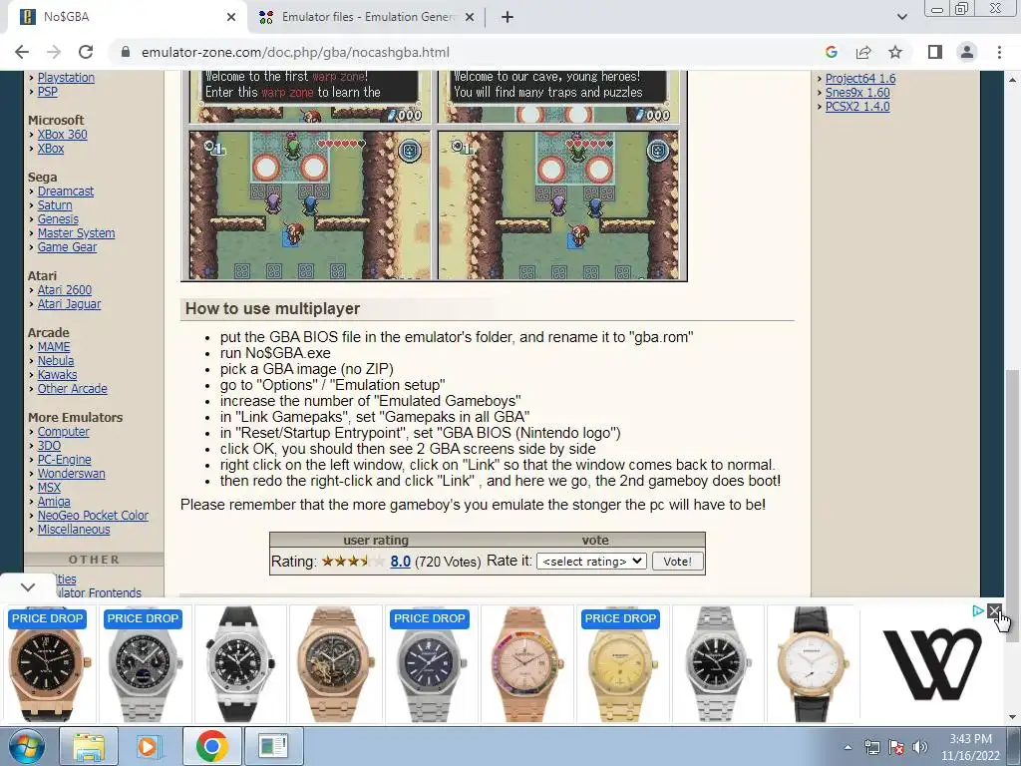Open the Other Arcade link
This screenshot has width=1021, height=766.
coord(72,389)
